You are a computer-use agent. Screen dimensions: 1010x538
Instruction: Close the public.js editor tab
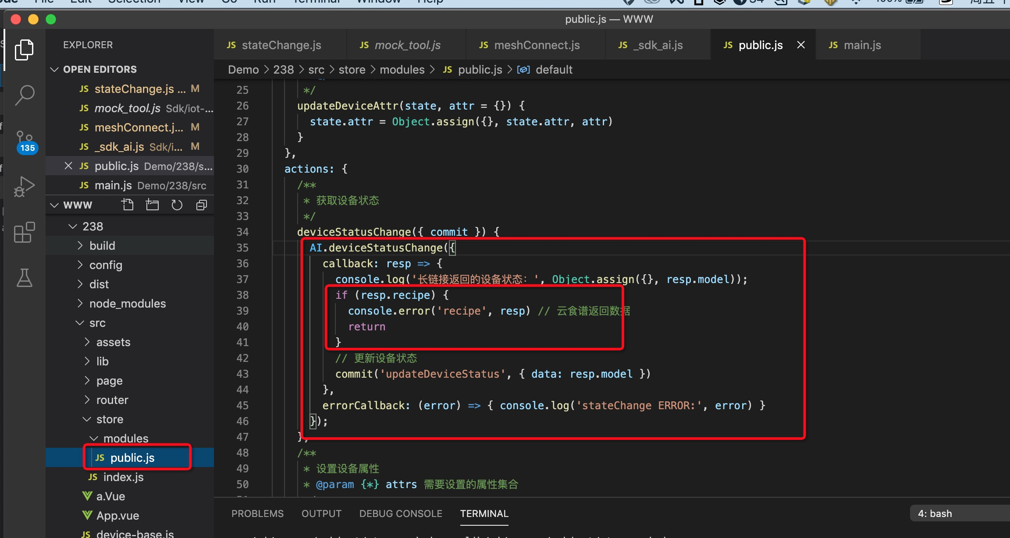pos(800,45)
